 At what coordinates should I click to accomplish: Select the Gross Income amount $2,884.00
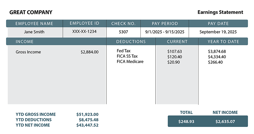coord(90,52)
